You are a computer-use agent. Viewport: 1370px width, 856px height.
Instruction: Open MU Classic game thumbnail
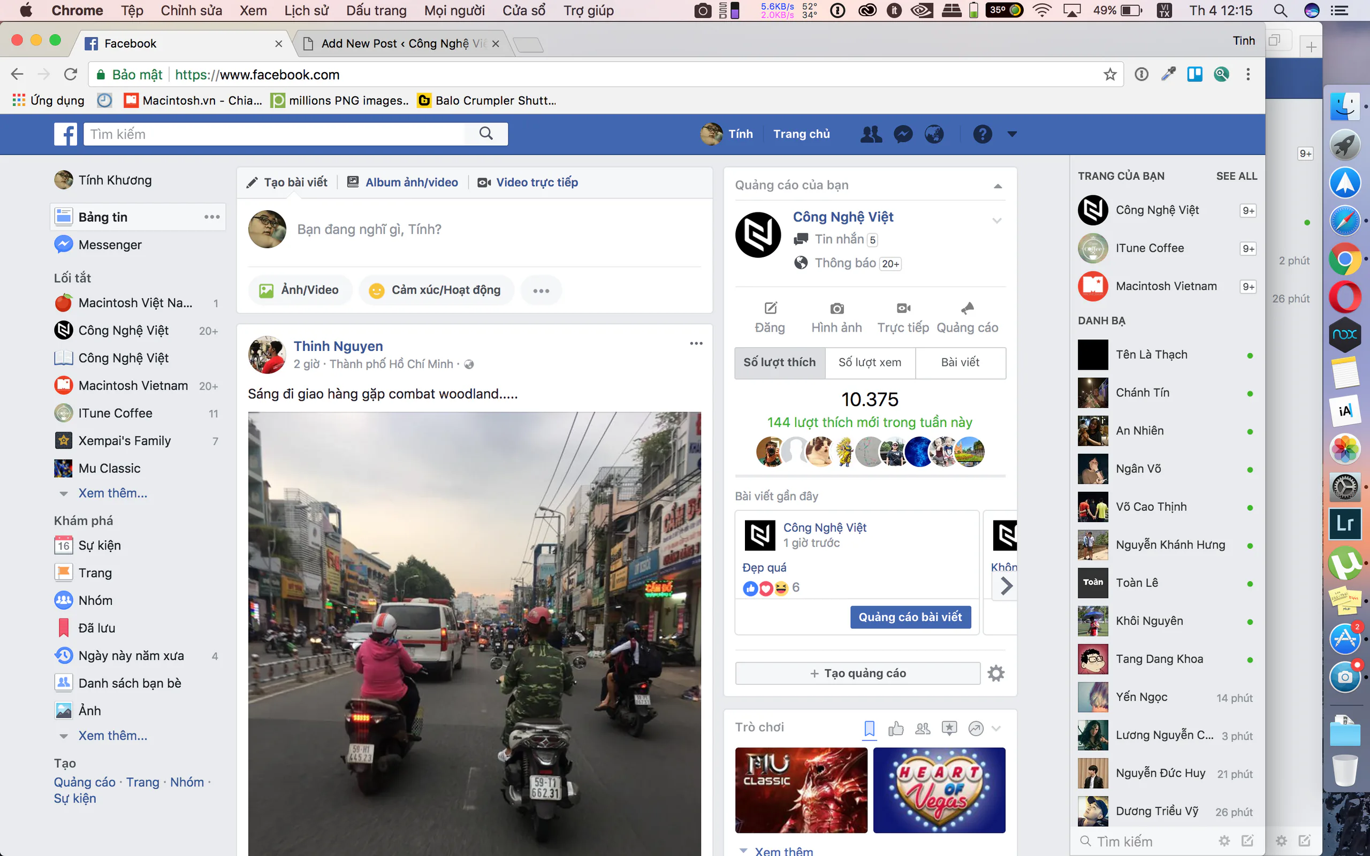tap(801, 790)
